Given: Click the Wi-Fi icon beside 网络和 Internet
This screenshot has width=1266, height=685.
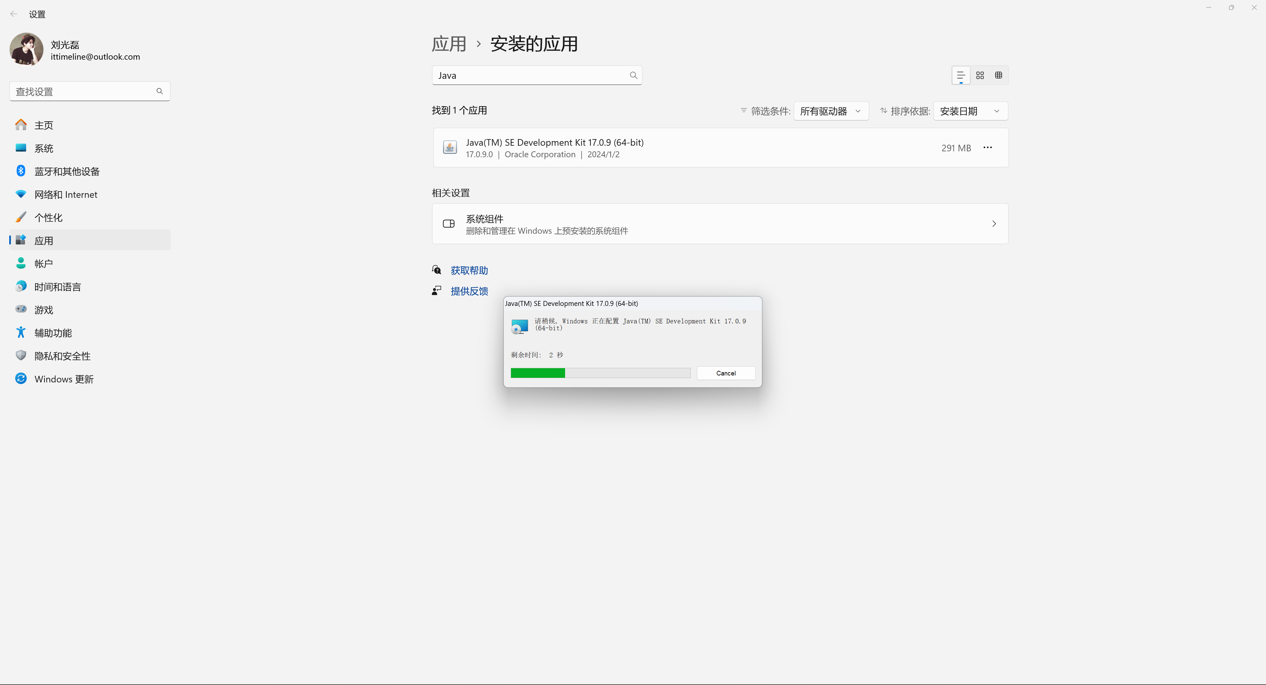Looking at the screenshot, I should point(21,194).
